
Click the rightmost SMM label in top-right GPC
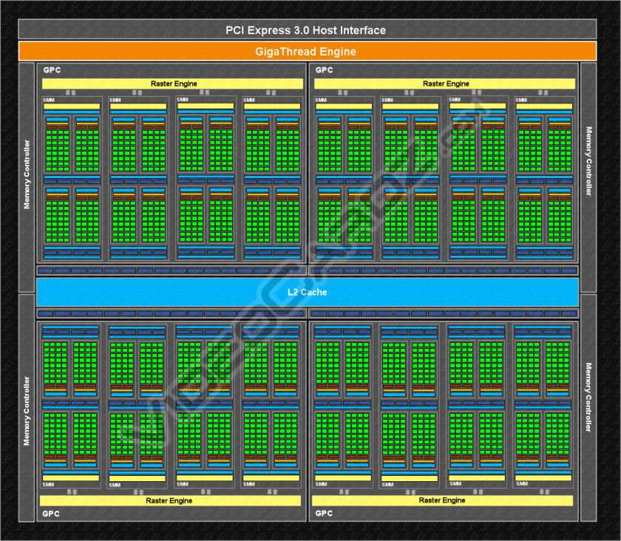point(521,101)
